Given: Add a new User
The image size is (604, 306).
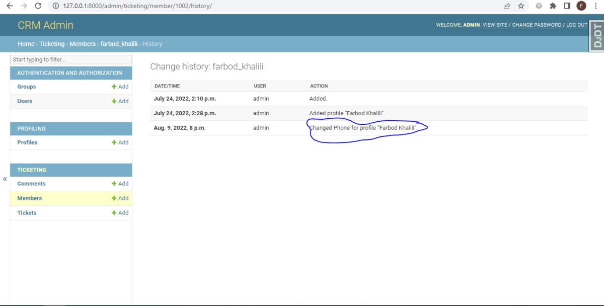Looking at the screenshot, I should coord(120,101).
